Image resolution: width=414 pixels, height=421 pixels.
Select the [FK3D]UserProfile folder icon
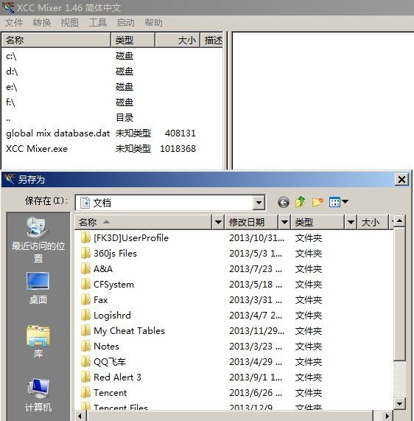tap(85, 238)
